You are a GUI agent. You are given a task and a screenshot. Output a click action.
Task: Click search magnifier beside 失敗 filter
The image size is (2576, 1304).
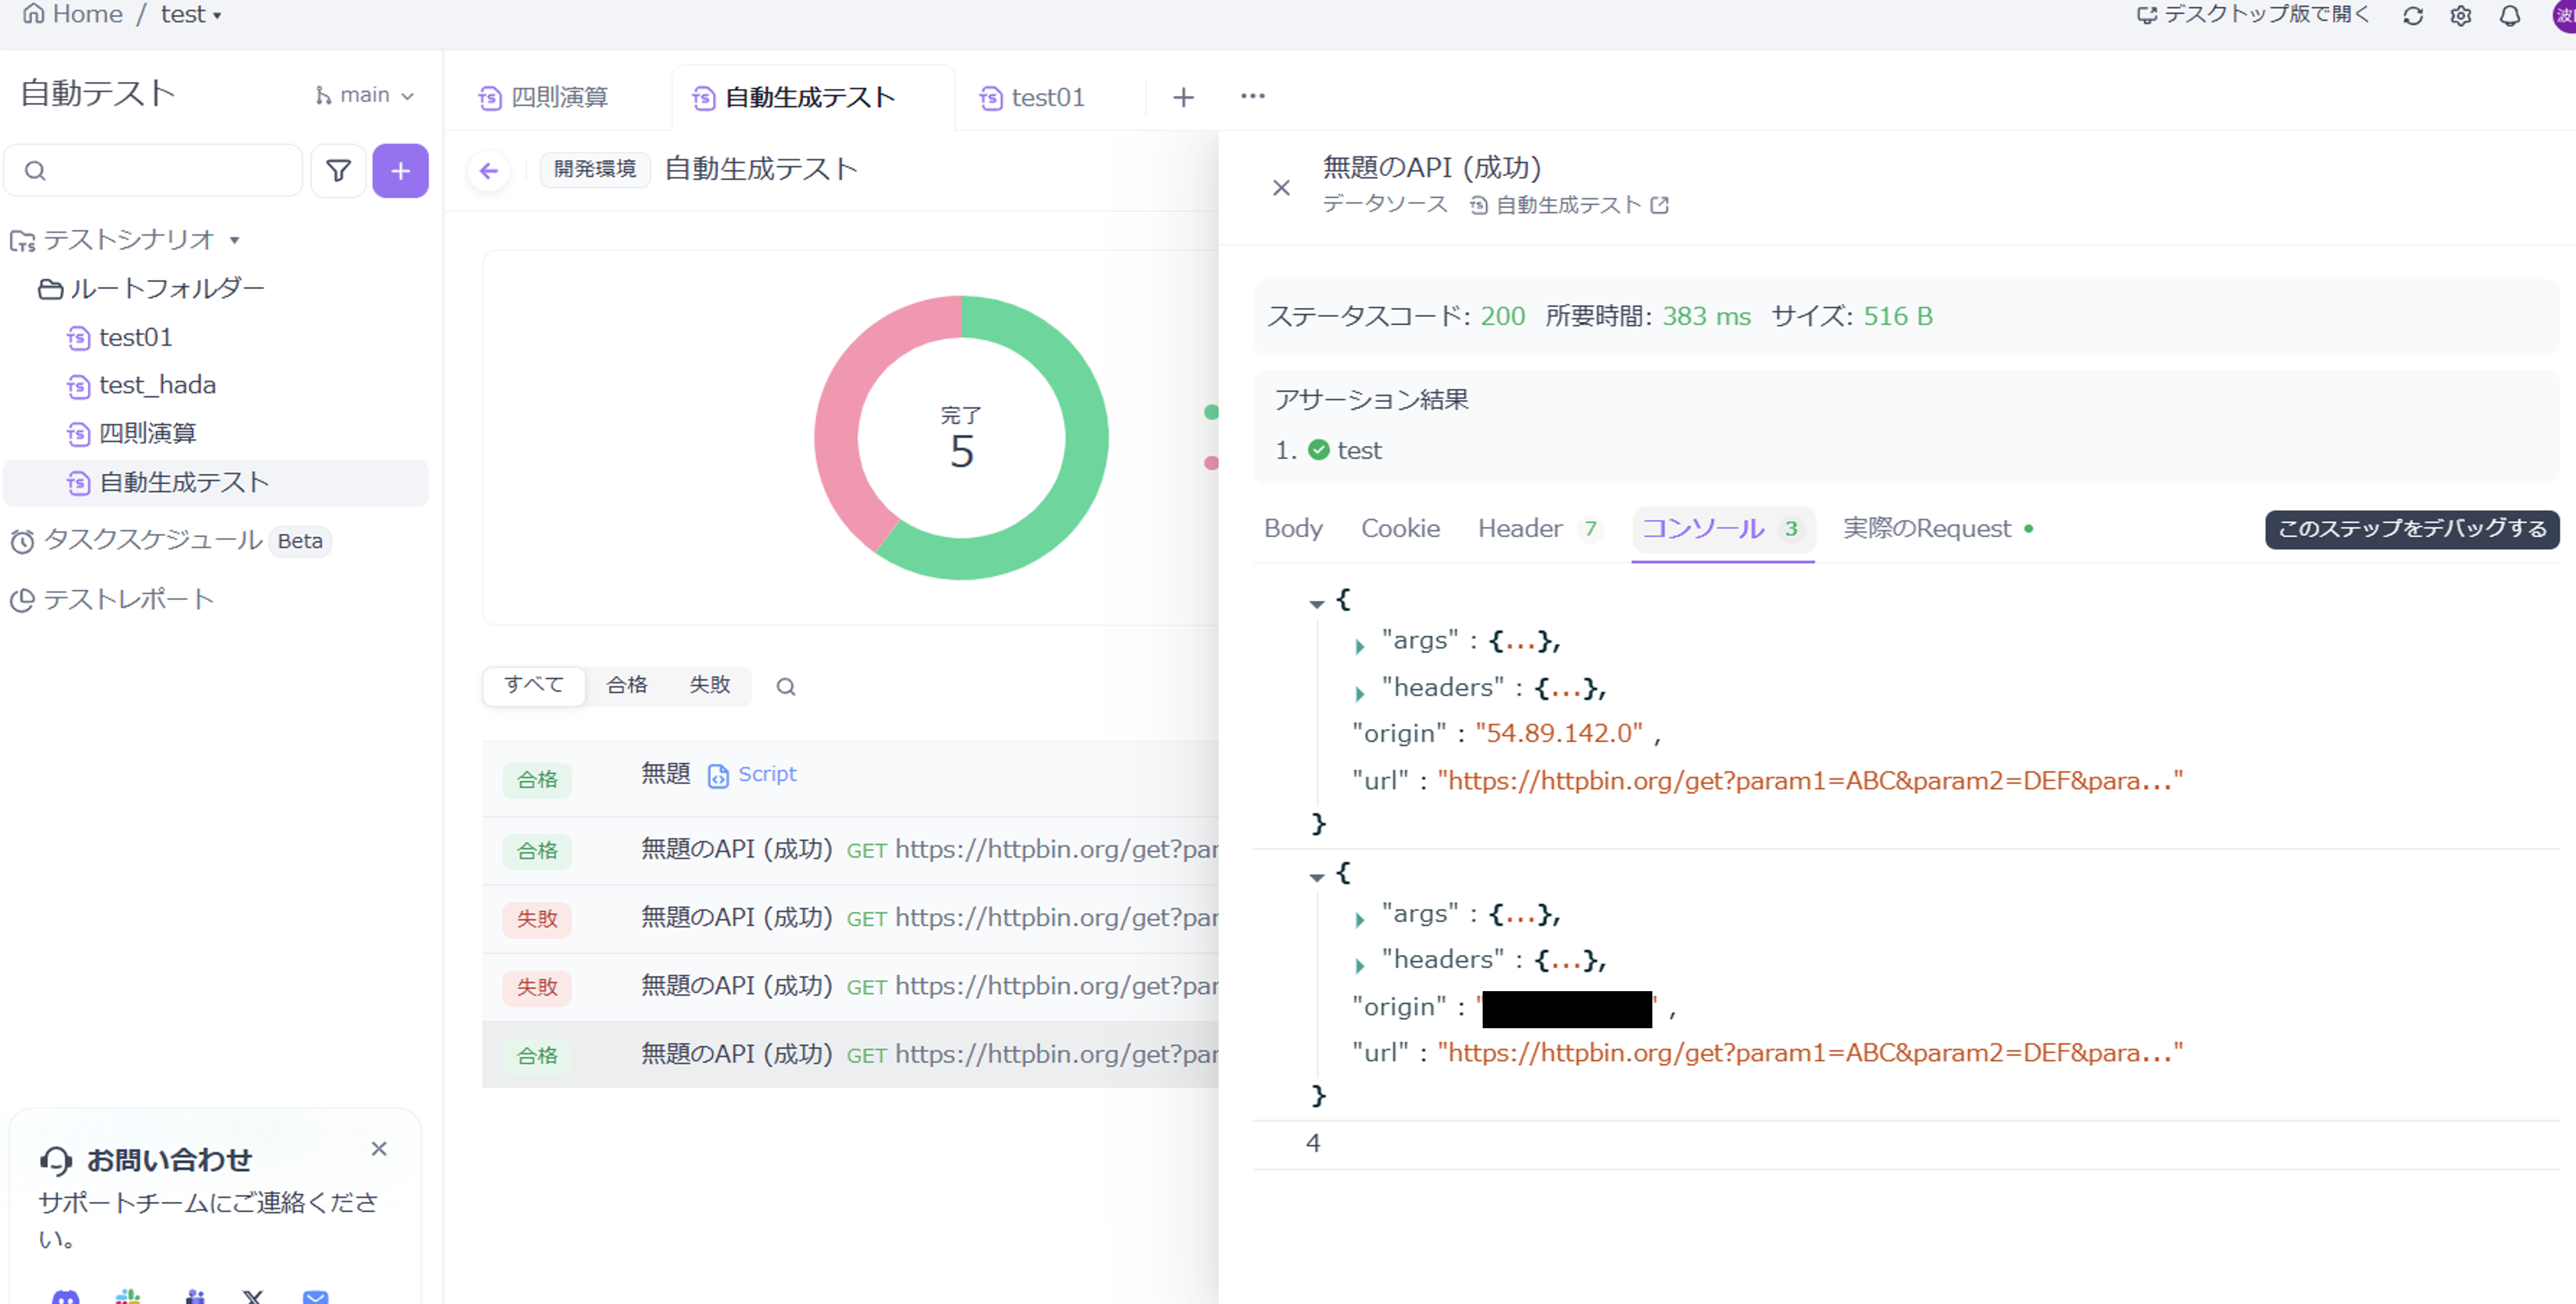786,687
